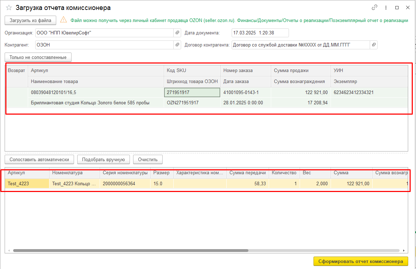Close the Загрузка отчета комиссионера window
This screenshot has height=269, width=416.
408,8
